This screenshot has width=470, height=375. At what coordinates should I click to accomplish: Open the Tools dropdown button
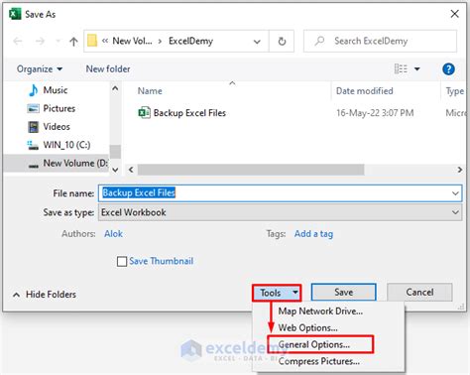pyautogui.click(x=277, y=293)
